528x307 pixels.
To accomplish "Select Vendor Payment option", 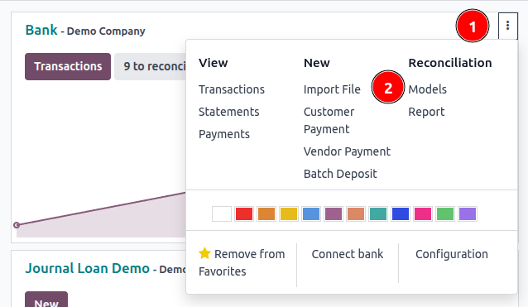I will (348, 151).
